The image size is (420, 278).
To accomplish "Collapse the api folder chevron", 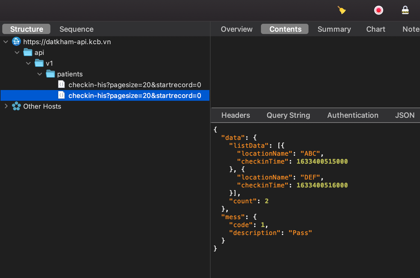I will pos(17,53).
